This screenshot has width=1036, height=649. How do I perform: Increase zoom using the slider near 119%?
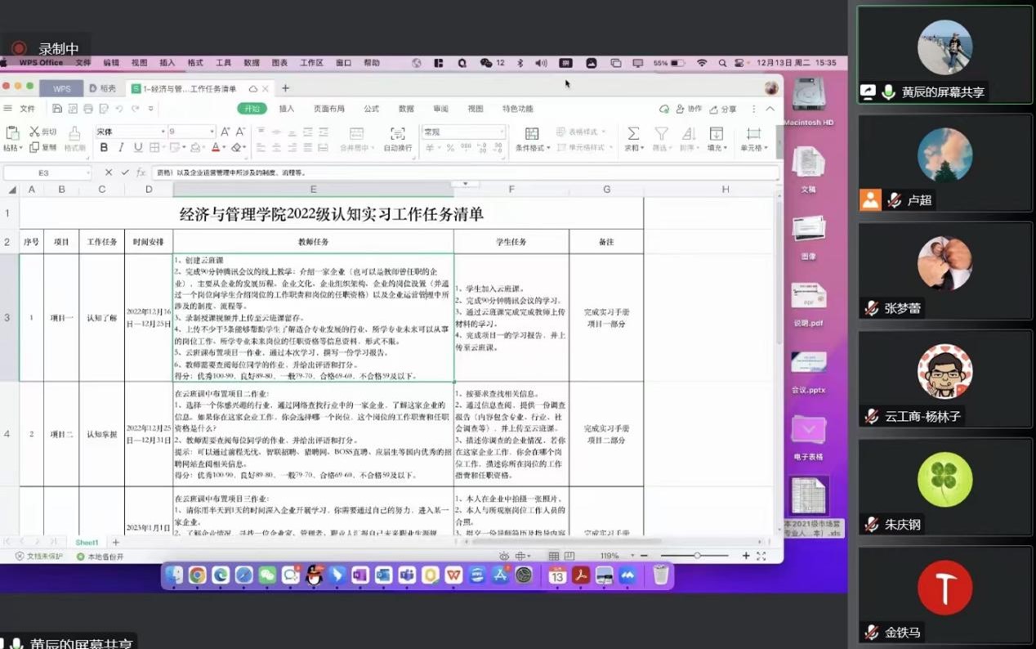744,556
